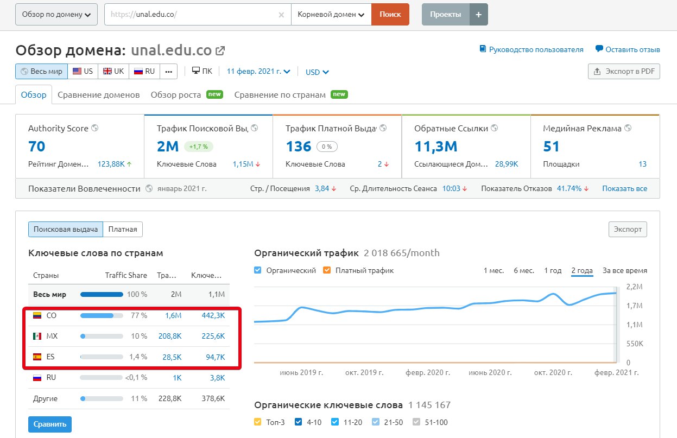Clear the domain search field with X
Image resolution: width=677 pixels, height=438 pixels.
tap(281, 15)
